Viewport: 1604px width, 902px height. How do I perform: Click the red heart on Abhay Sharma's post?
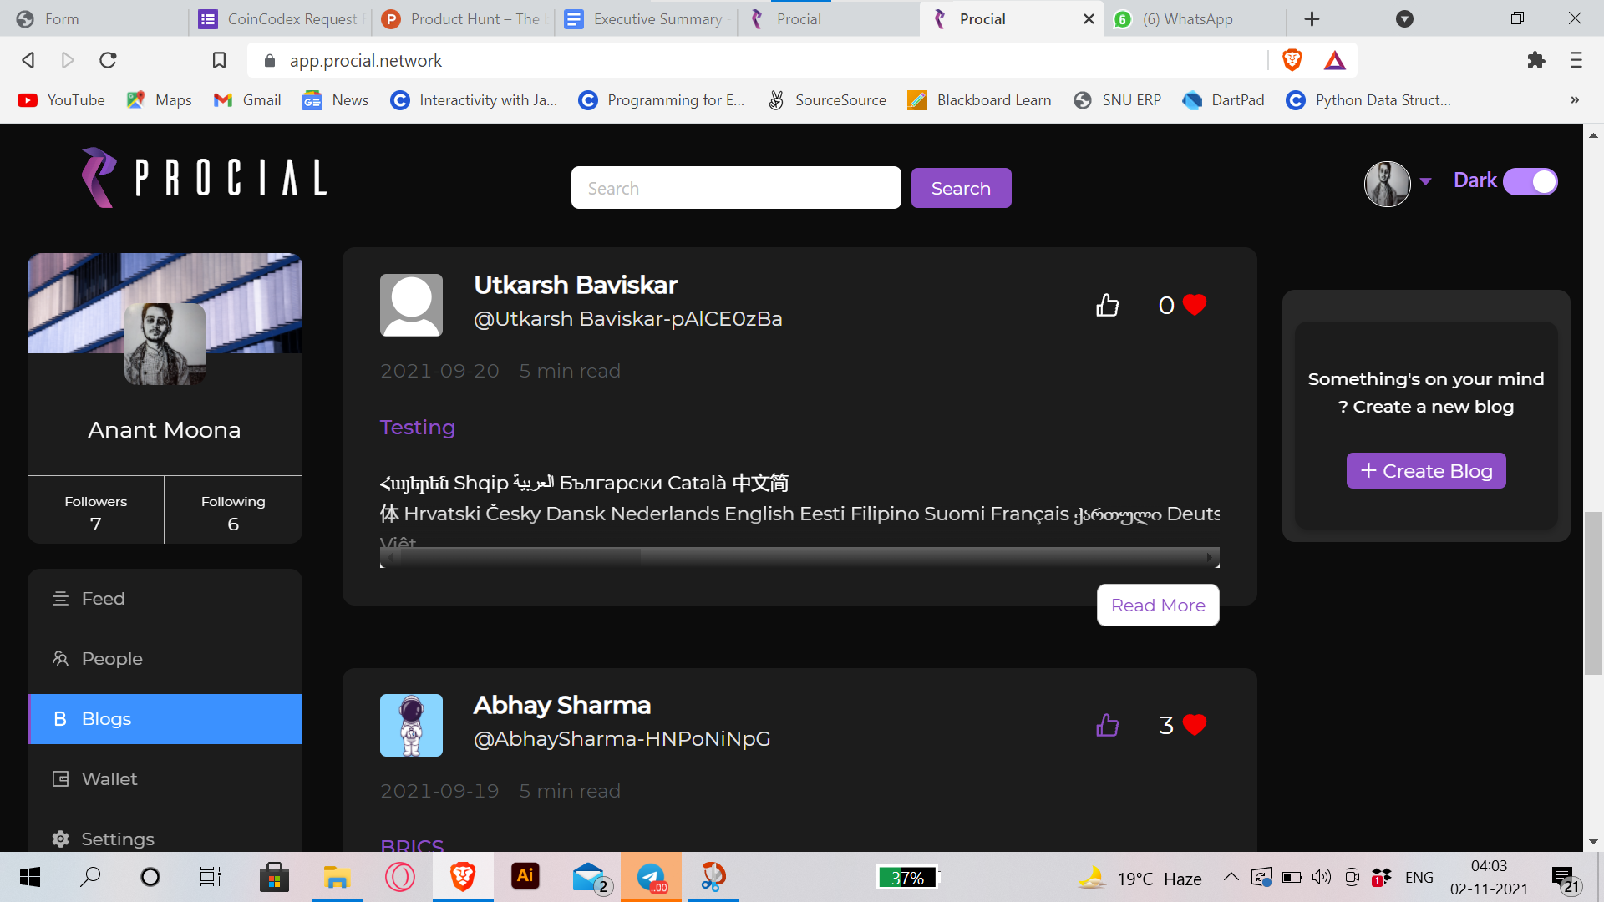(1195, 725)
